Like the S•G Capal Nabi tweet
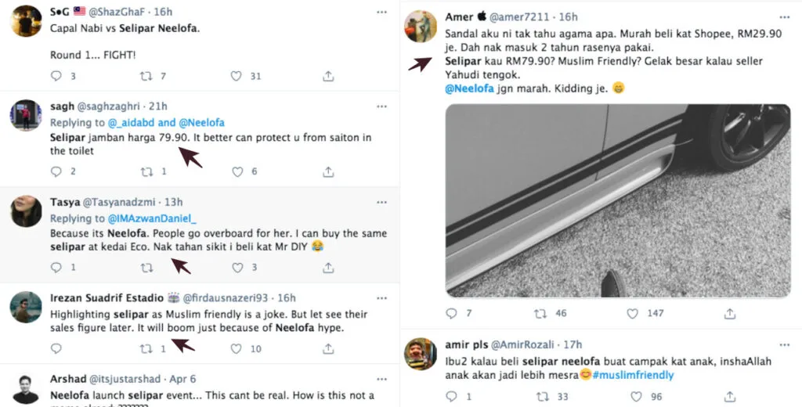 click(x=236, y=76)
